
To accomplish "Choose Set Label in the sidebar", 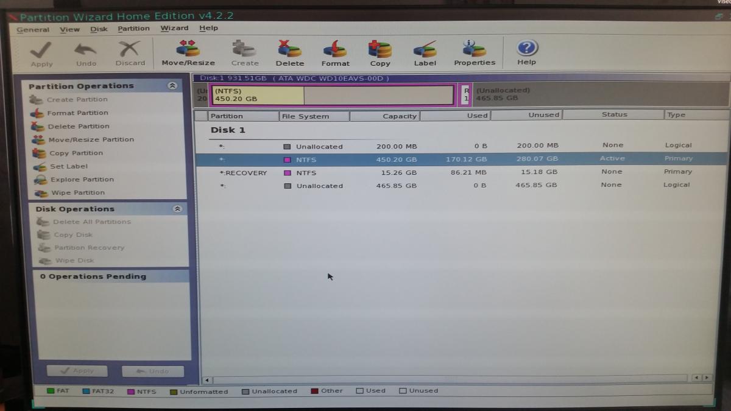I will (x=69, y=166).
